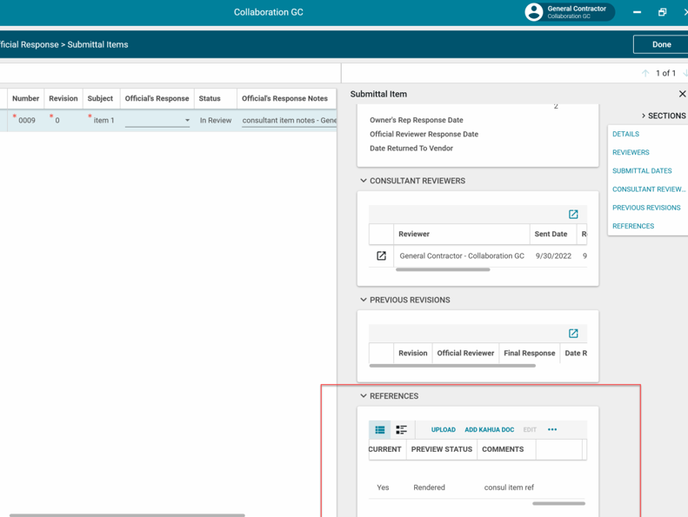The width and height of the screenshot is (688, 517).
Task: Click Upload in References toolbar
Action: tap(443, 429)
